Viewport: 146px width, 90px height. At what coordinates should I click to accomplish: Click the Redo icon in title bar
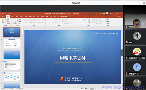pyautogui.click(x=9, y=13)
